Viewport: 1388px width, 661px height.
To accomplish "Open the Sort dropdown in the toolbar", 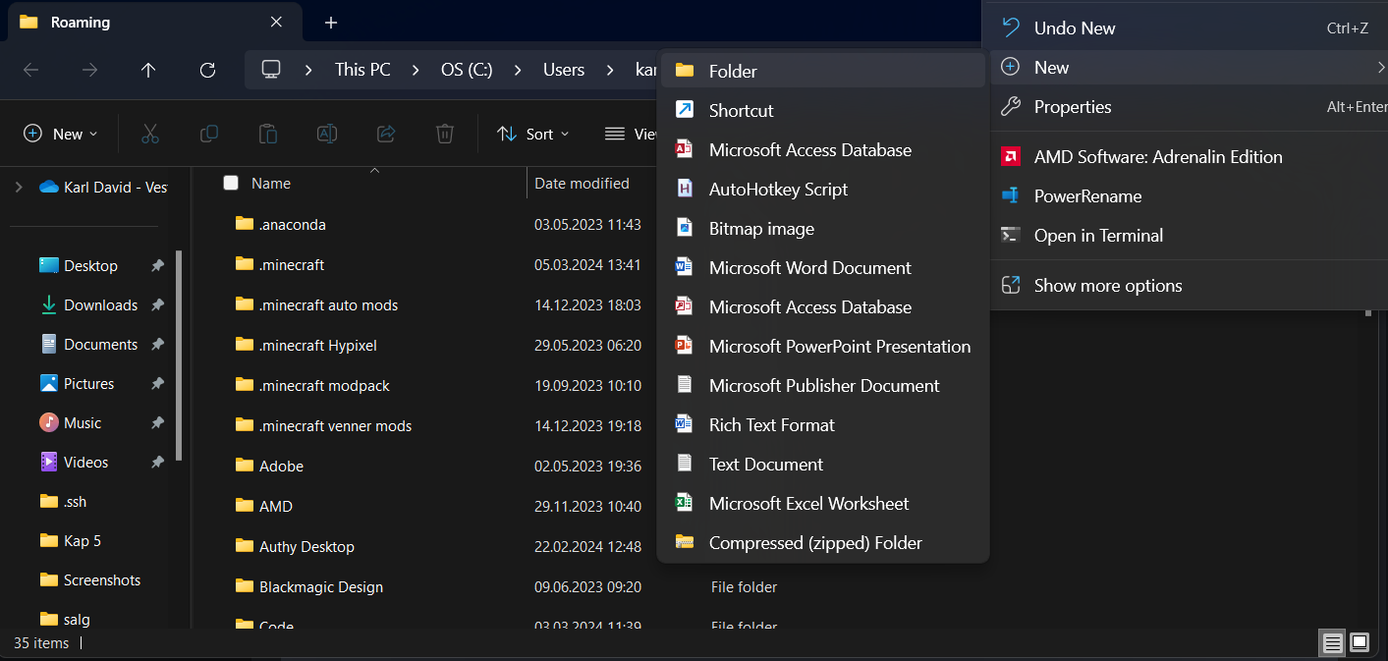I will tap(533, 134).
